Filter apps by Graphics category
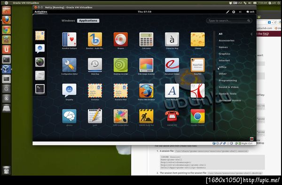 225,54
